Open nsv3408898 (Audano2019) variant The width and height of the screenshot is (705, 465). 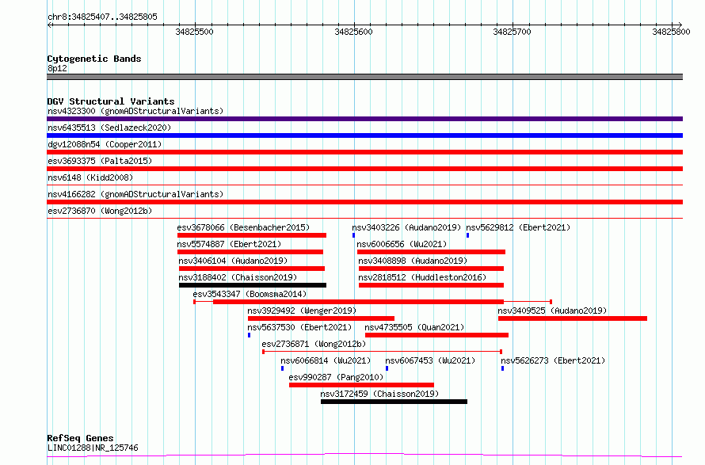pyautogui.click(x=413, y=261)
